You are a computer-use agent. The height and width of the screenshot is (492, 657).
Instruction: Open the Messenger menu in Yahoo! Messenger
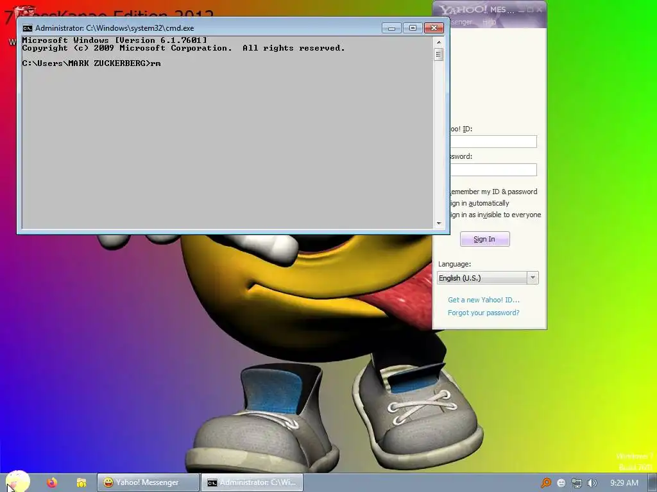click(x=461, y=22)
